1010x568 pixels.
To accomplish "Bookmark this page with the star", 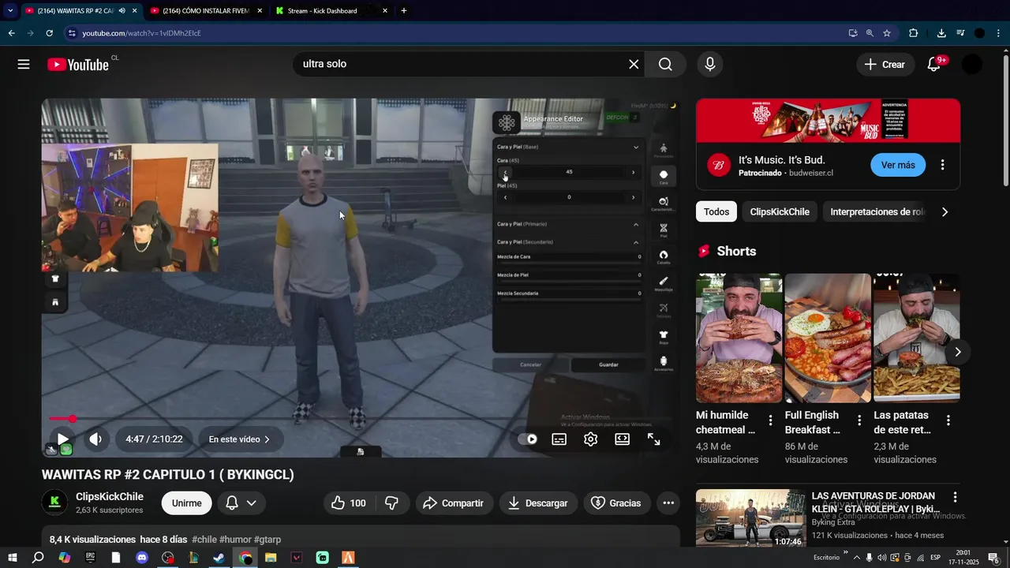I will (x=887, y=33).
